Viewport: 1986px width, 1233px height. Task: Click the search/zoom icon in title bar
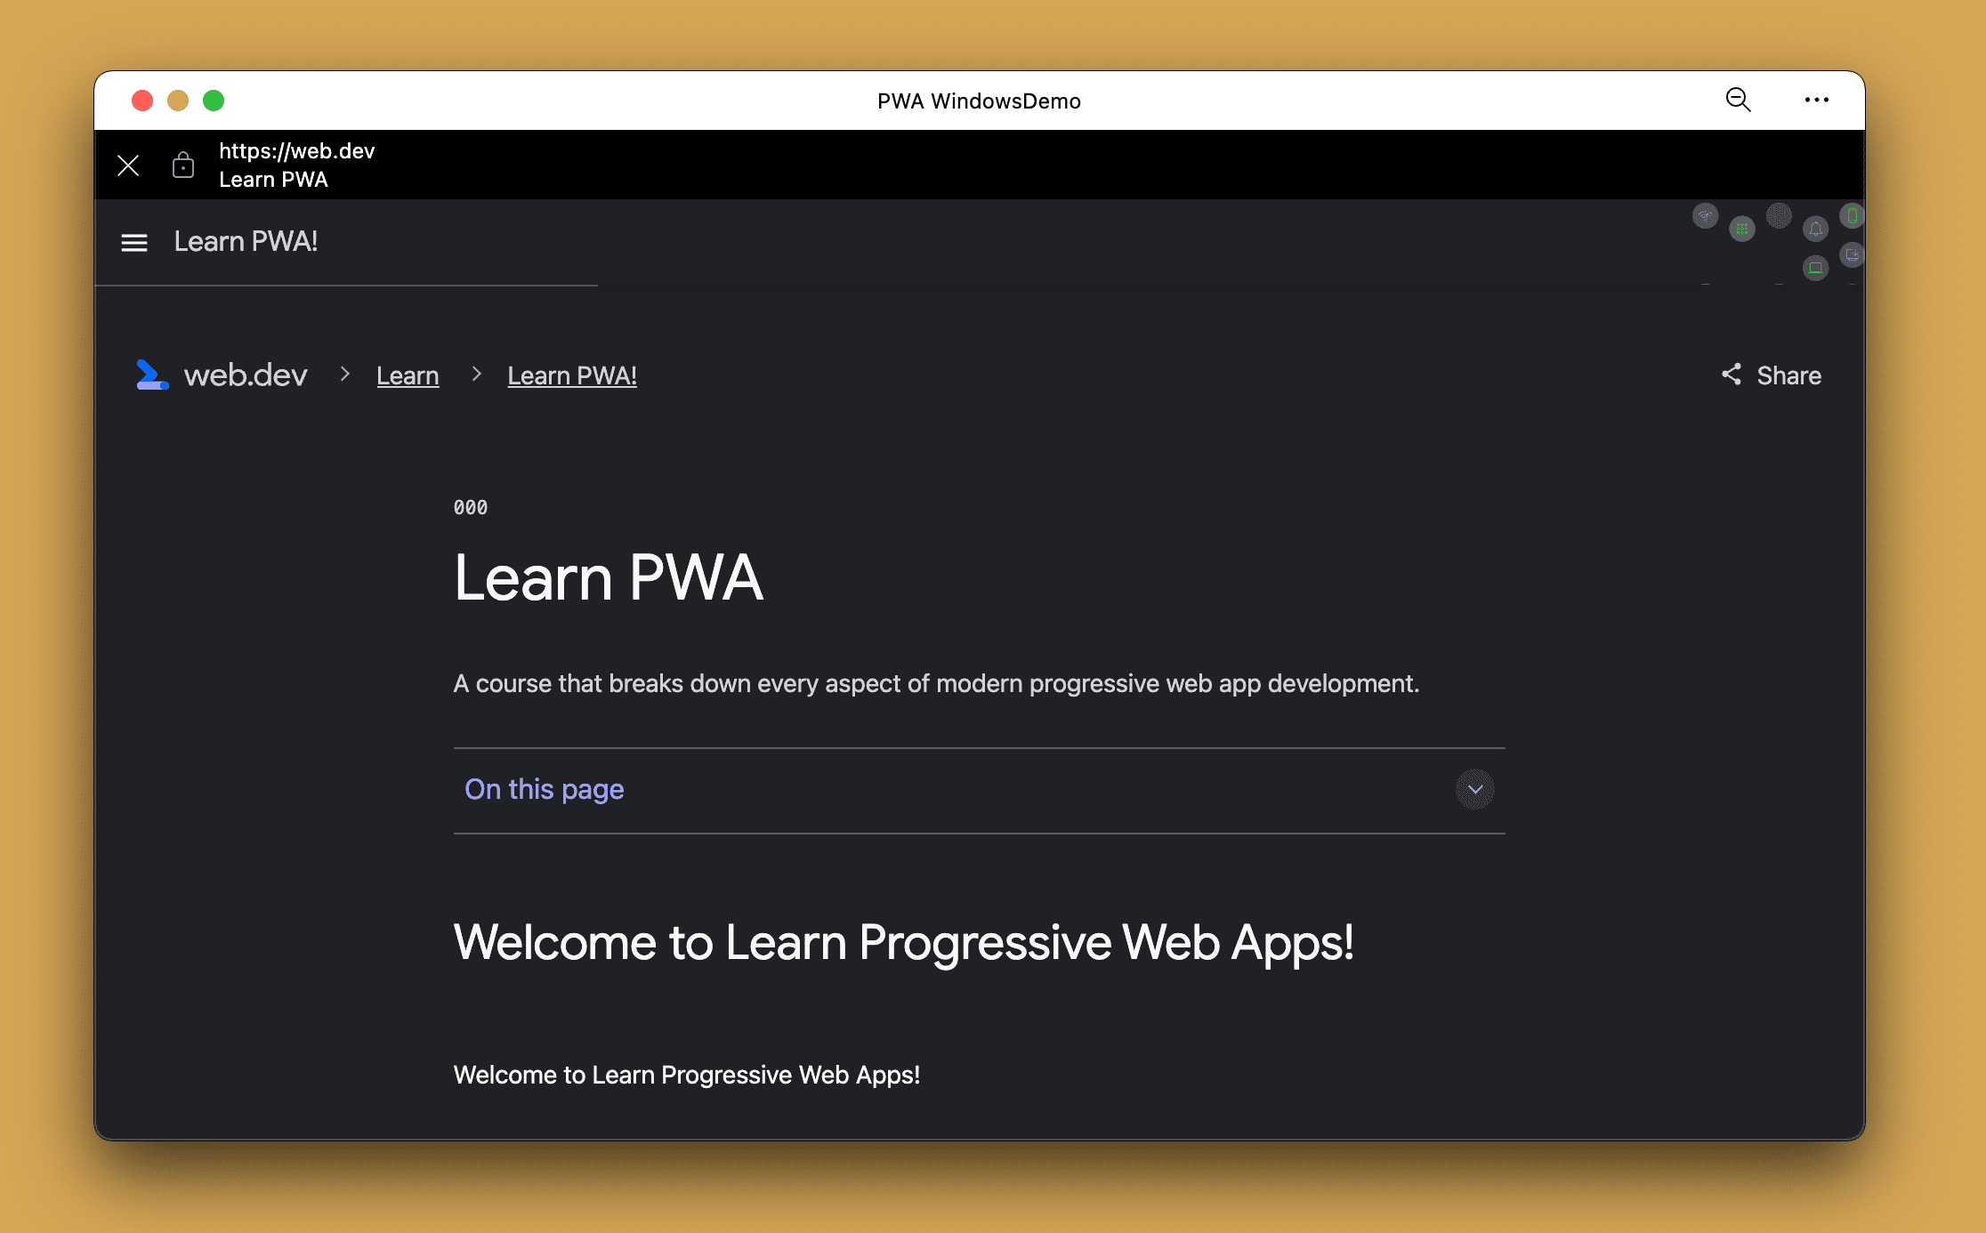1739,101
